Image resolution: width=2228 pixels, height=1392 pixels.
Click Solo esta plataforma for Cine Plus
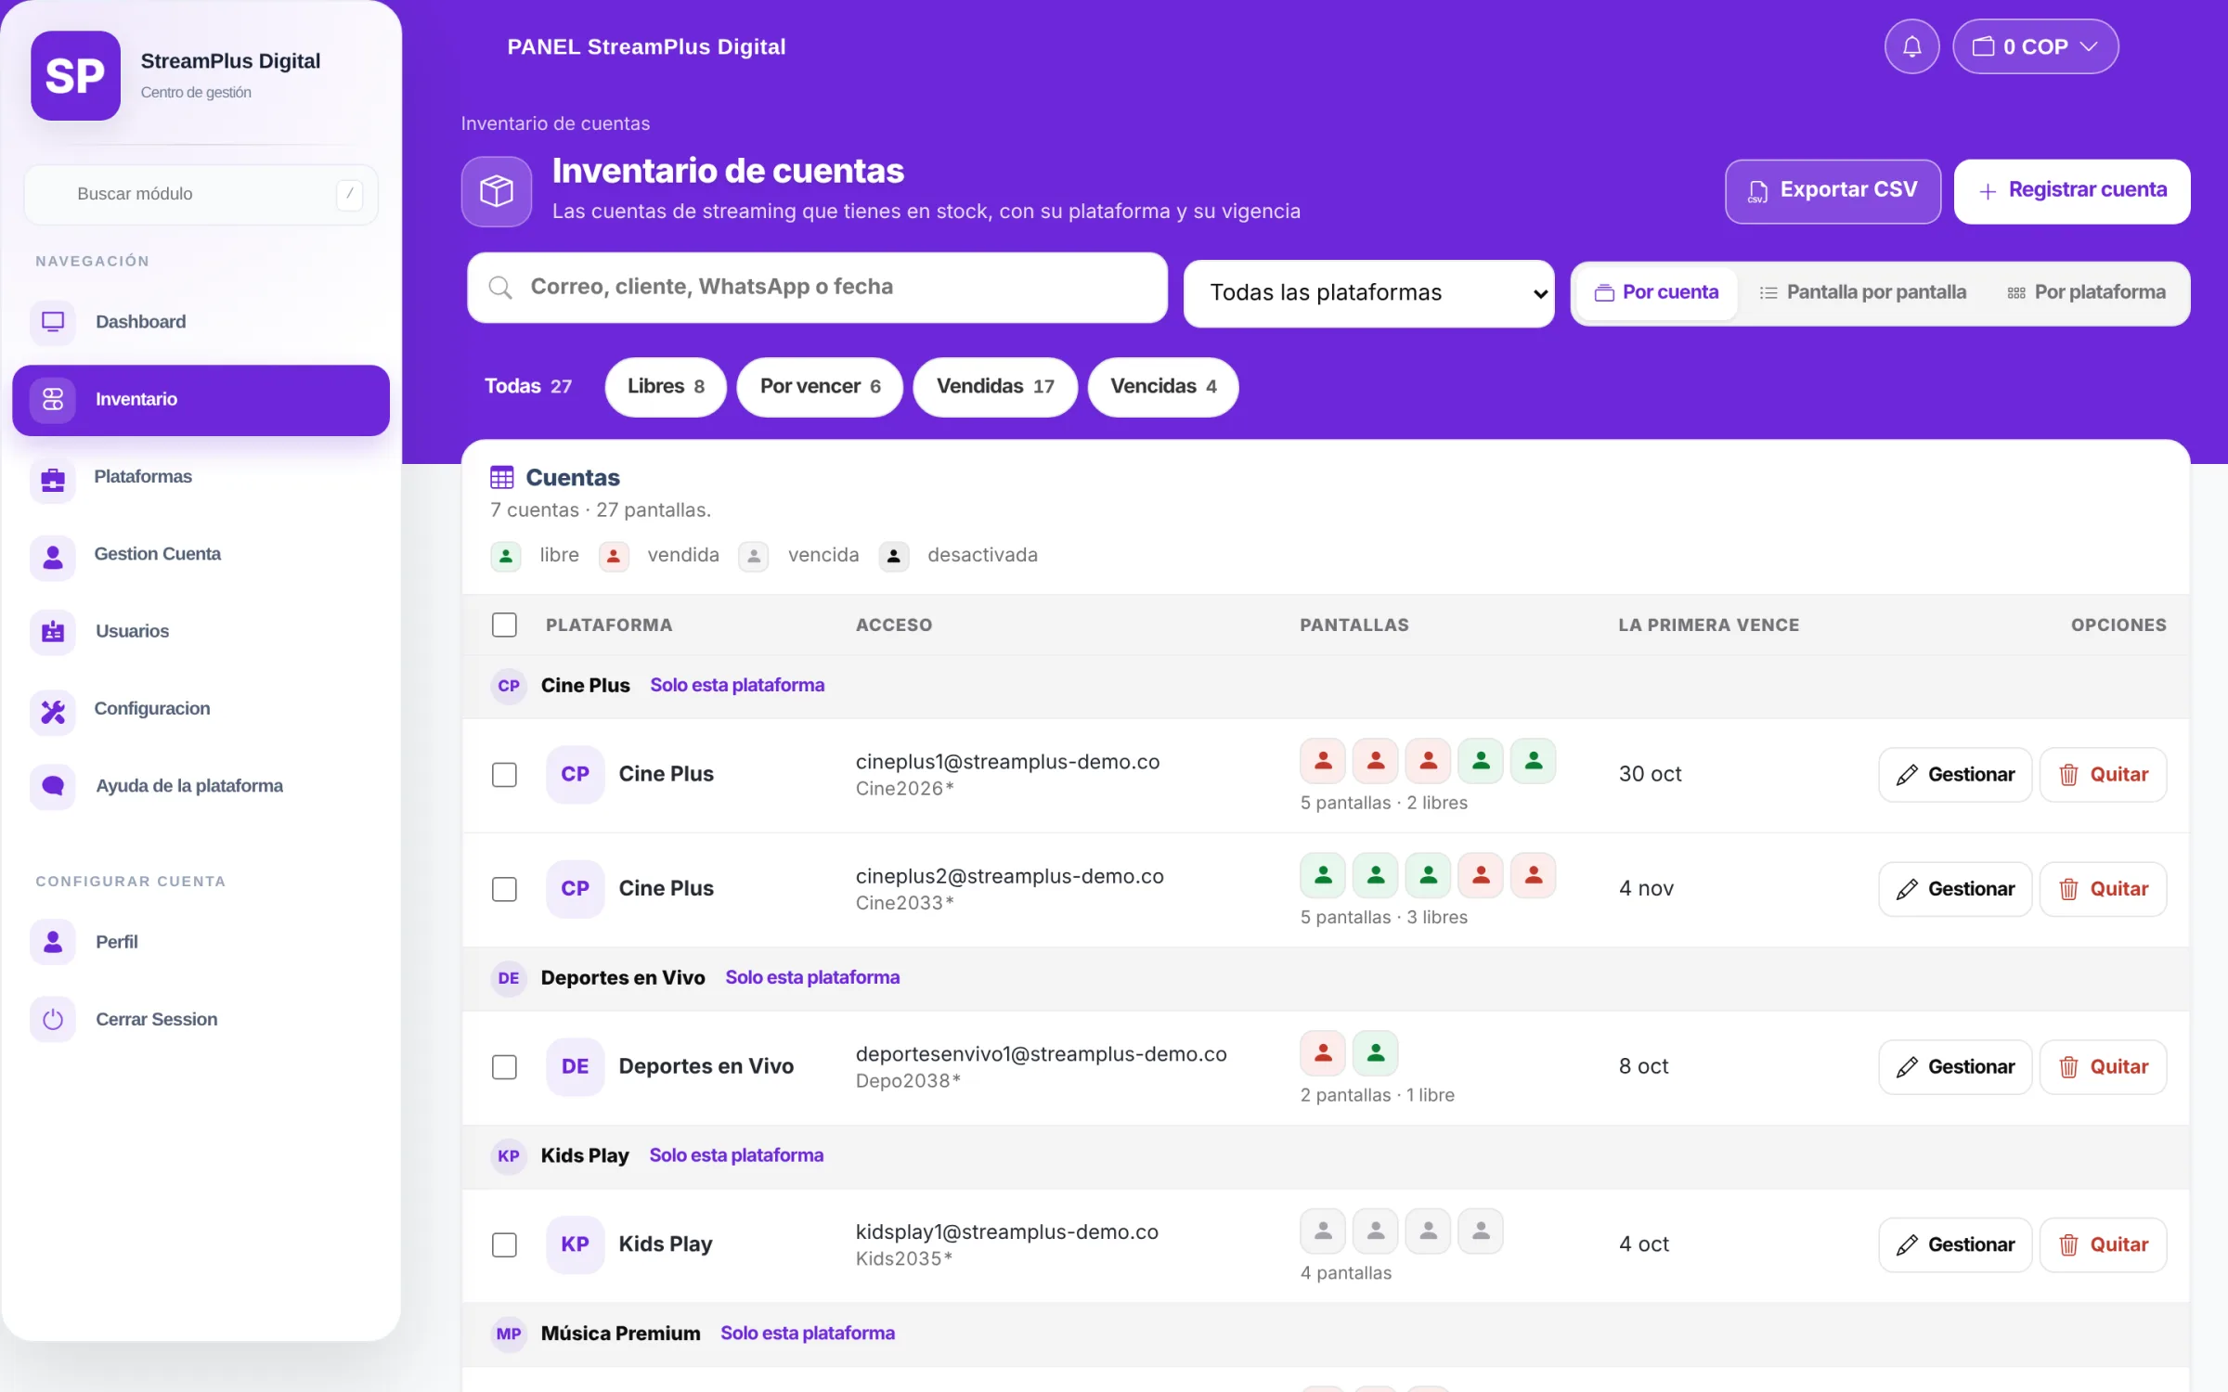(737, 686)
